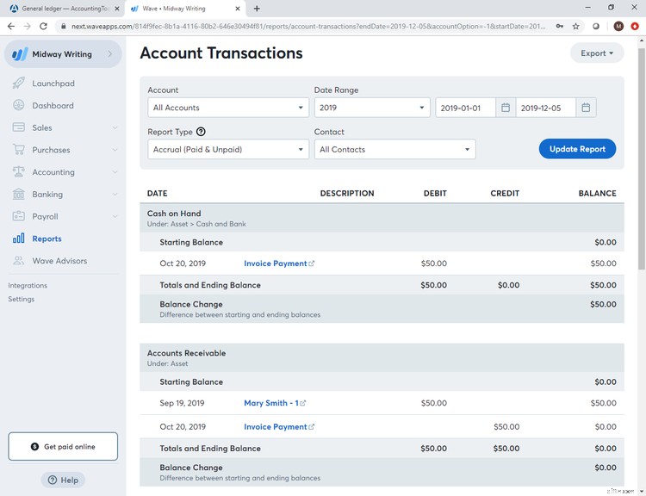Click the Wave Advisors people icon
The image size is (646, 496).
[19, 261]
